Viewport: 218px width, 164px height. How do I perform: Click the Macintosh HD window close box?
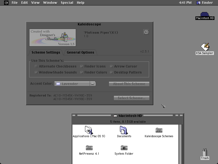[x=74, y=116]
